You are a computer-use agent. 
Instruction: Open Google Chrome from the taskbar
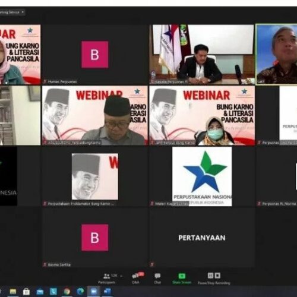click(x=67, y=292)
